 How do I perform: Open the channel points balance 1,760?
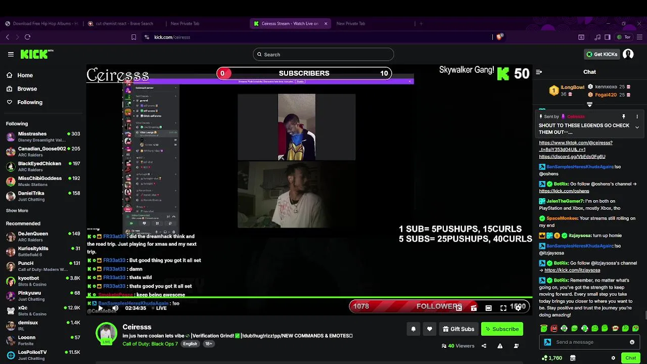click(552, 358)
